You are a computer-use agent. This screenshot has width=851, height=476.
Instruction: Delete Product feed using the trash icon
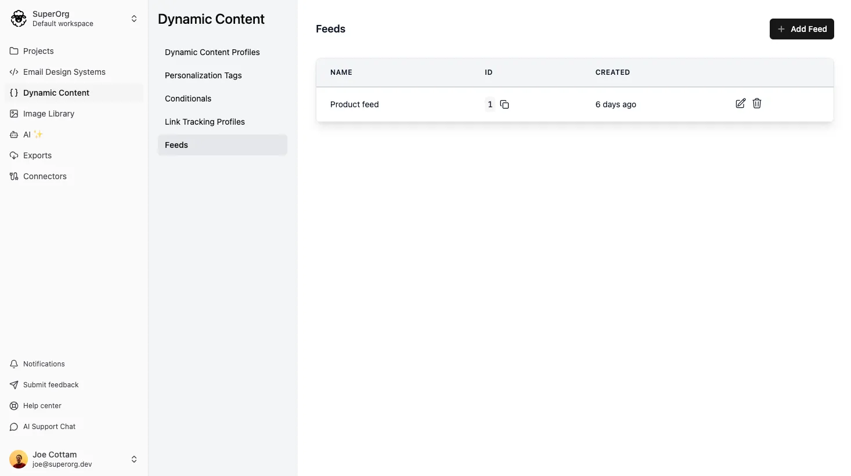tap(756, 103)
